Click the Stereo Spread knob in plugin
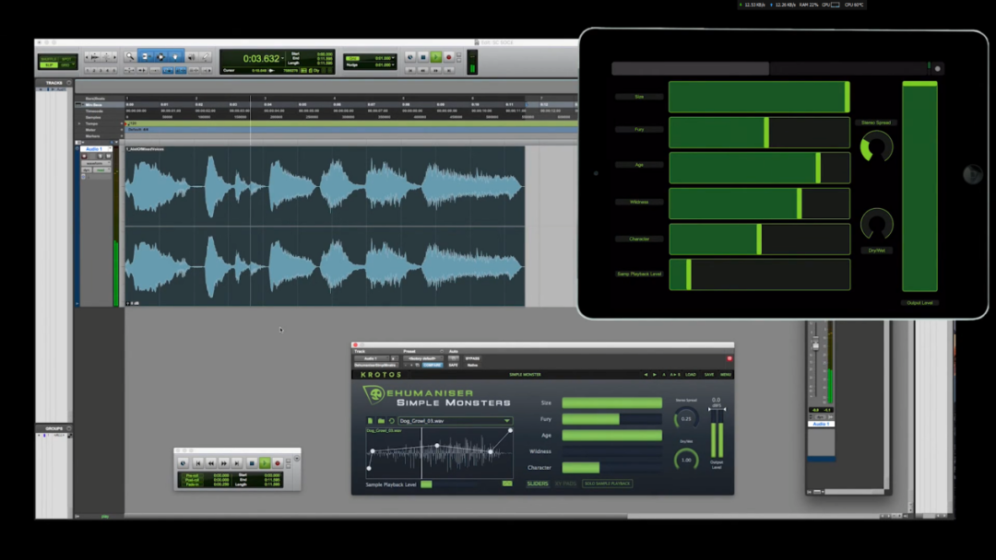This screenshot has width=996, height=560. pyautogui.click(x=686, y=418)
